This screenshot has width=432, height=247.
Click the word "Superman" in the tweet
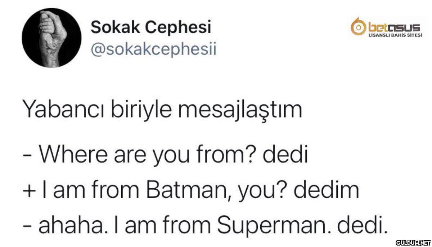268,224
